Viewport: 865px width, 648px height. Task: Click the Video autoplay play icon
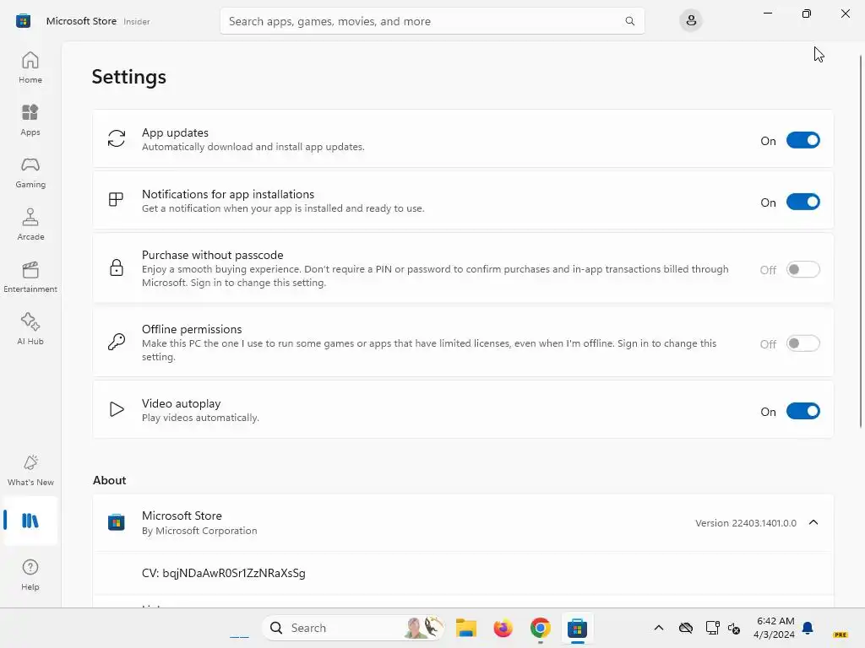tap(117, 409)
